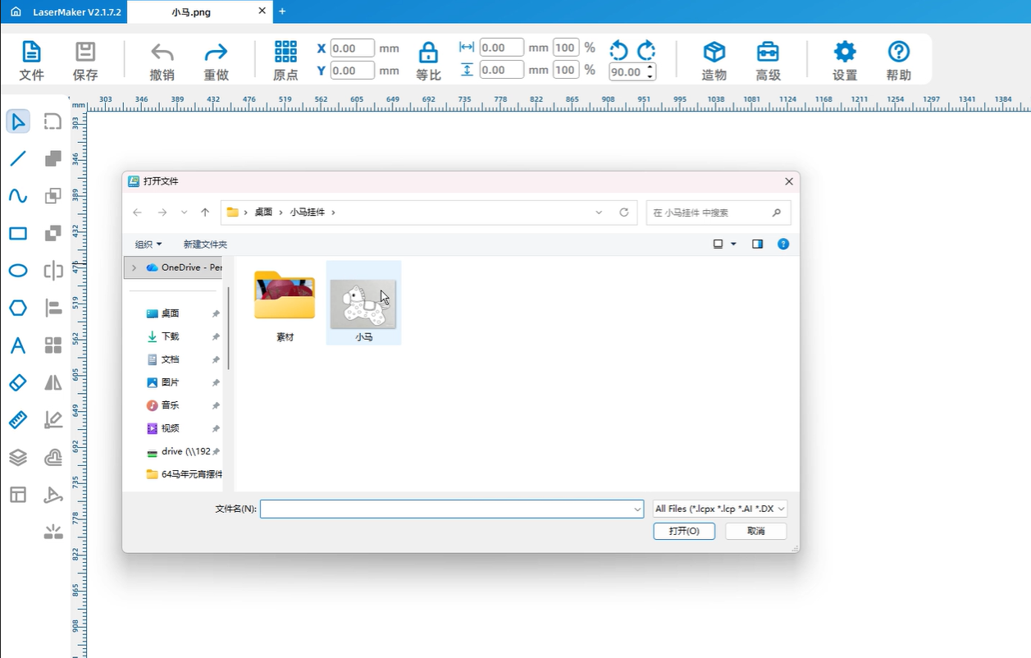1031x658 pixels.
Task: Select the 小马 image thumbnail
Action: (x=363, y=304)
